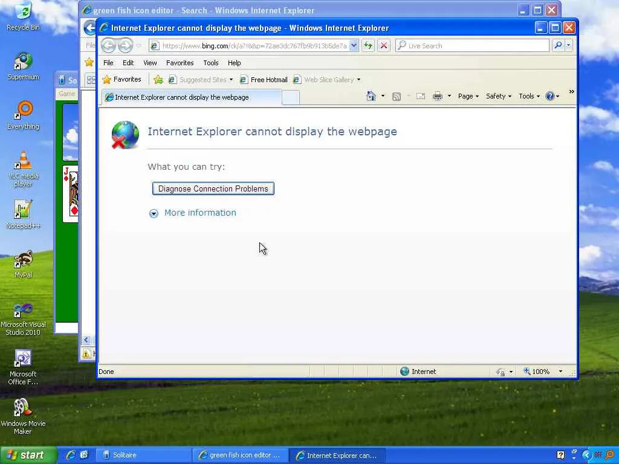Click the orange search icon in system tray
This screenshot has height=464, width=619.
610,455
